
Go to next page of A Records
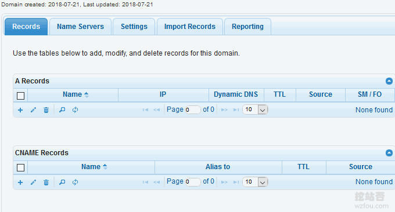(x=224, y=110)
